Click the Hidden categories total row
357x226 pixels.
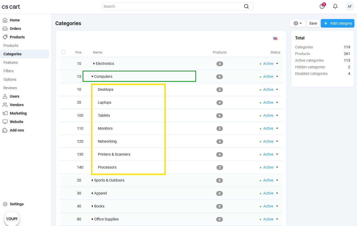tap(323, 67)
